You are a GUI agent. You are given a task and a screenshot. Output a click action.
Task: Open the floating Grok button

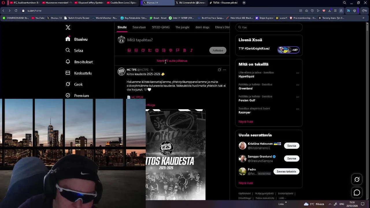coord(357,179)
